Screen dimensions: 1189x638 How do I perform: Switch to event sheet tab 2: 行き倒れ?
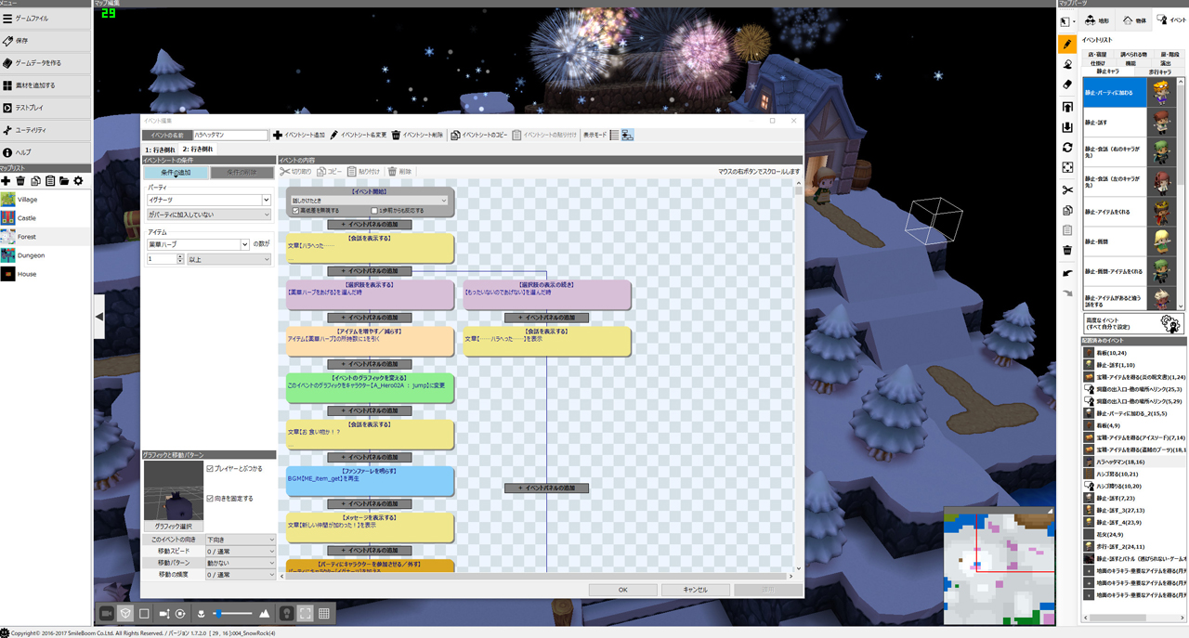(x=198, y=150)
